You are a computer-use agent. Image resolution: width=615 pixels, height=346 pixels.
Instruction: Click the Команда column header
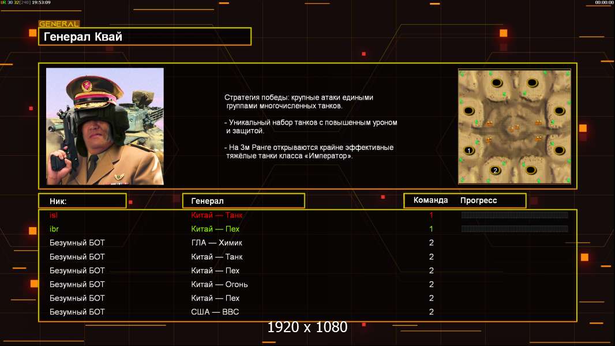pyautogui.click(x=430, y=201)
